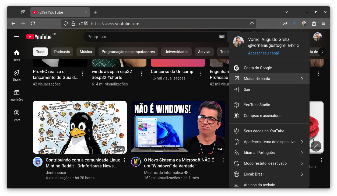
Task: Open the recent browsing Firefox View icon
Action: click(x=23, y=12)
